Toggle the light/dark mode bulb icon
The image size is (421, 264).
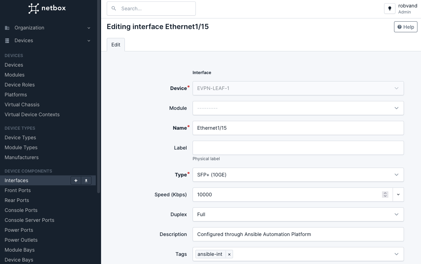click(x=389, y=9)
